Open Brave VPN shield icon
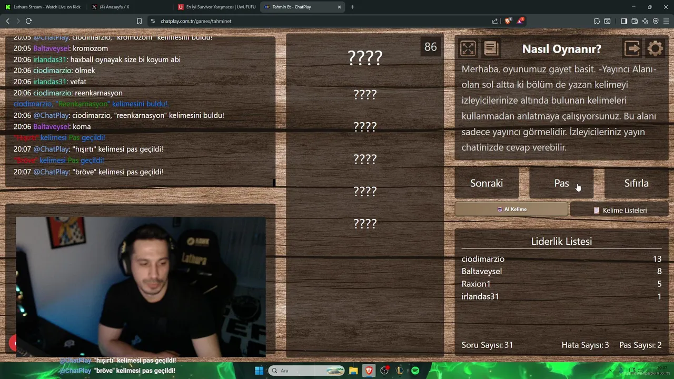 click(656, 21)
